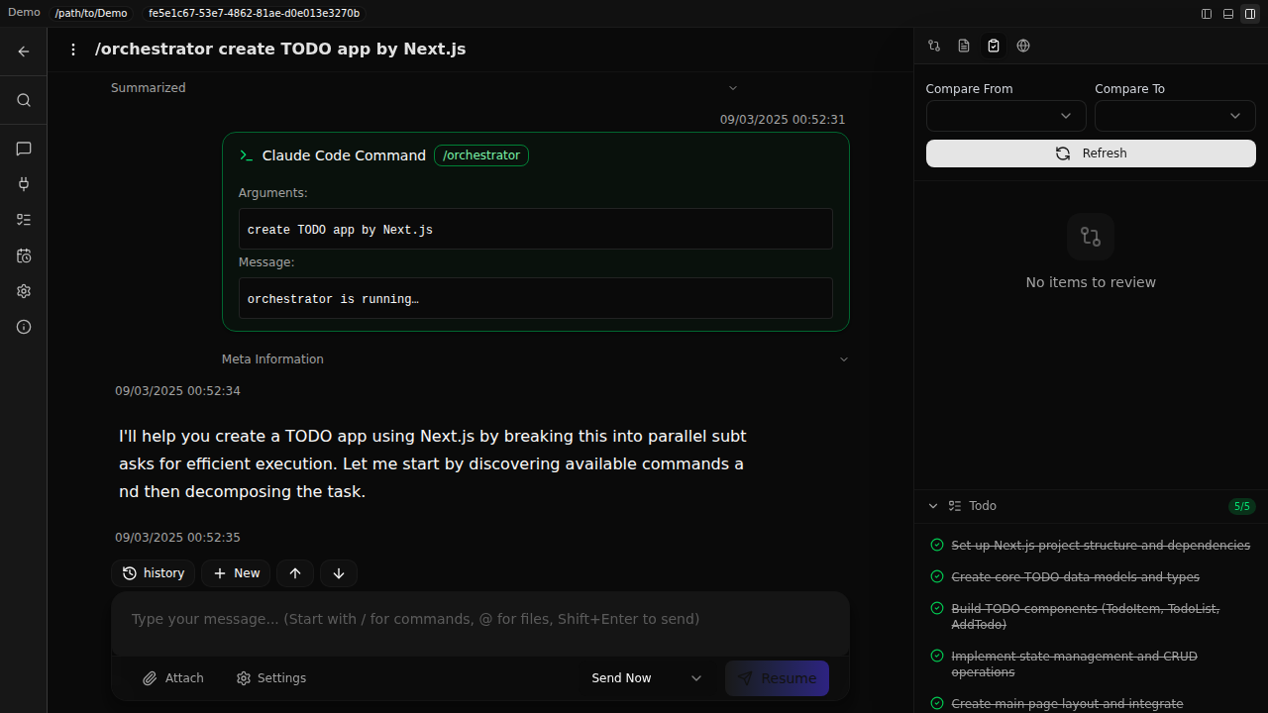The image size is (1268, 713).
Task: Collapse the Todo section
Action: click(x=933, y=506)
